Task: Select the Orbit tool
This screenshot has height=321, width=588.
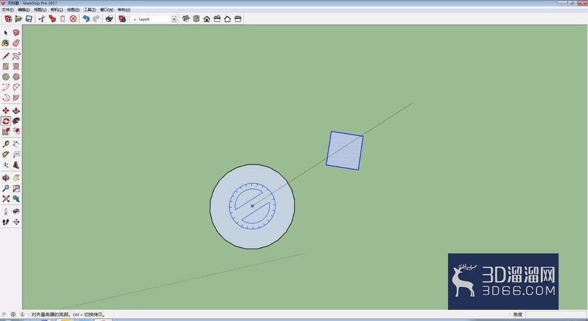Action: click(6, 178)
